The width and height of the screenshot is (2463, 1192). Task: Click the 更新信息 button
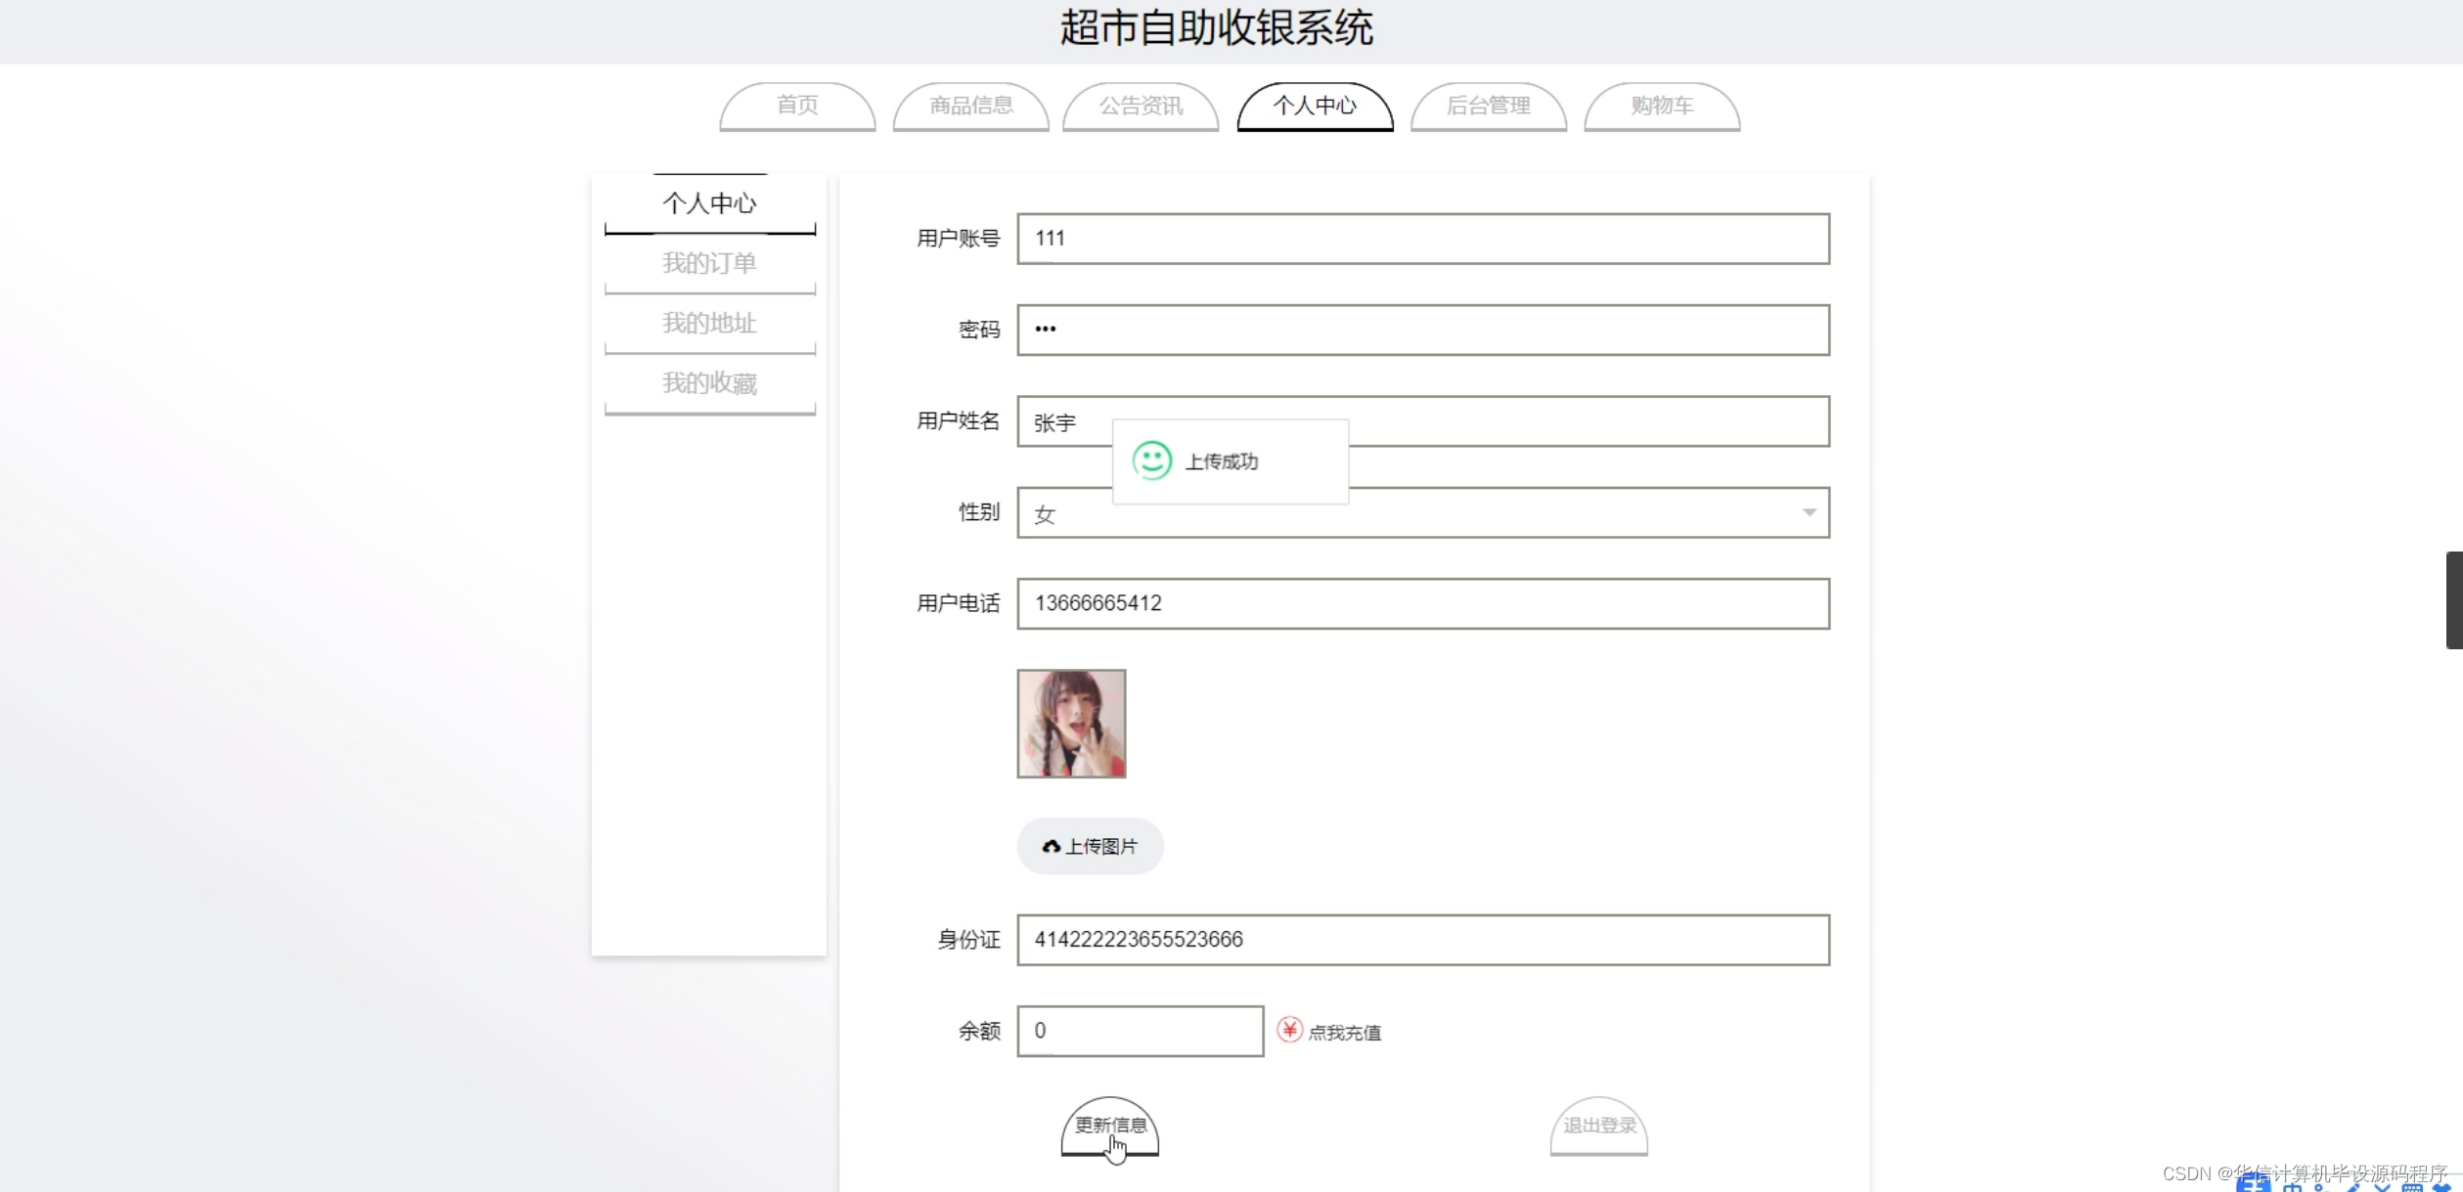1109,1125
